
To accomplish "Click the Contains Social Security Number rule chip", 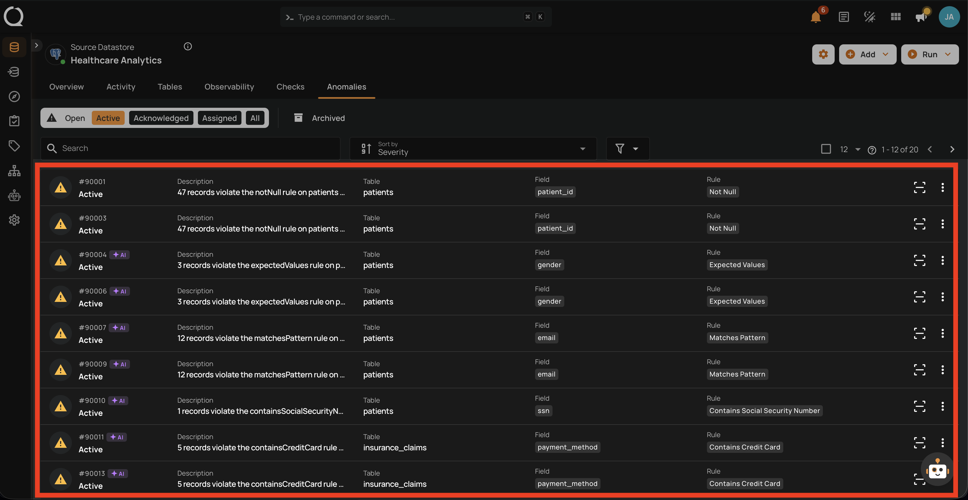I will (764, 410).
